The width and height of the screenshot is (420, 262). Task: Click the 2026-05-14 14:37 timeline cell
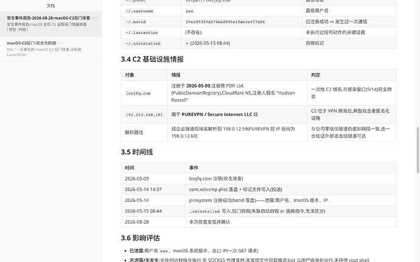click(153, 189)
